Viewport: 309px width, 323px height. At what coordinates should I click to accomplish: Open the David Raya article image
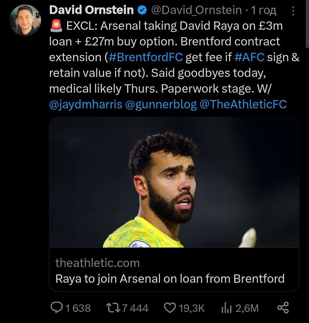point(174,182)
